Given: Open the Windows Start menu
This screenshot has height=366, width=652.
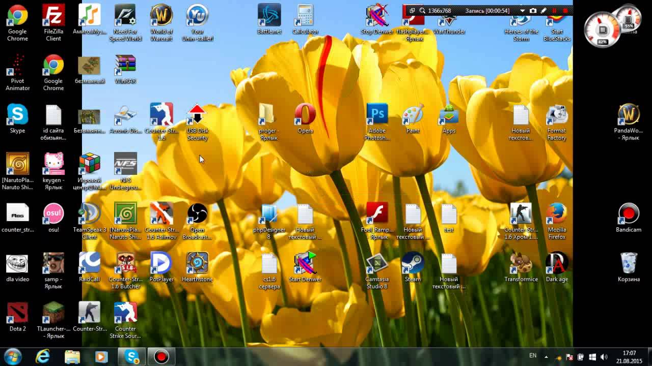Looking at the screenshot, I should pos(12,356).
